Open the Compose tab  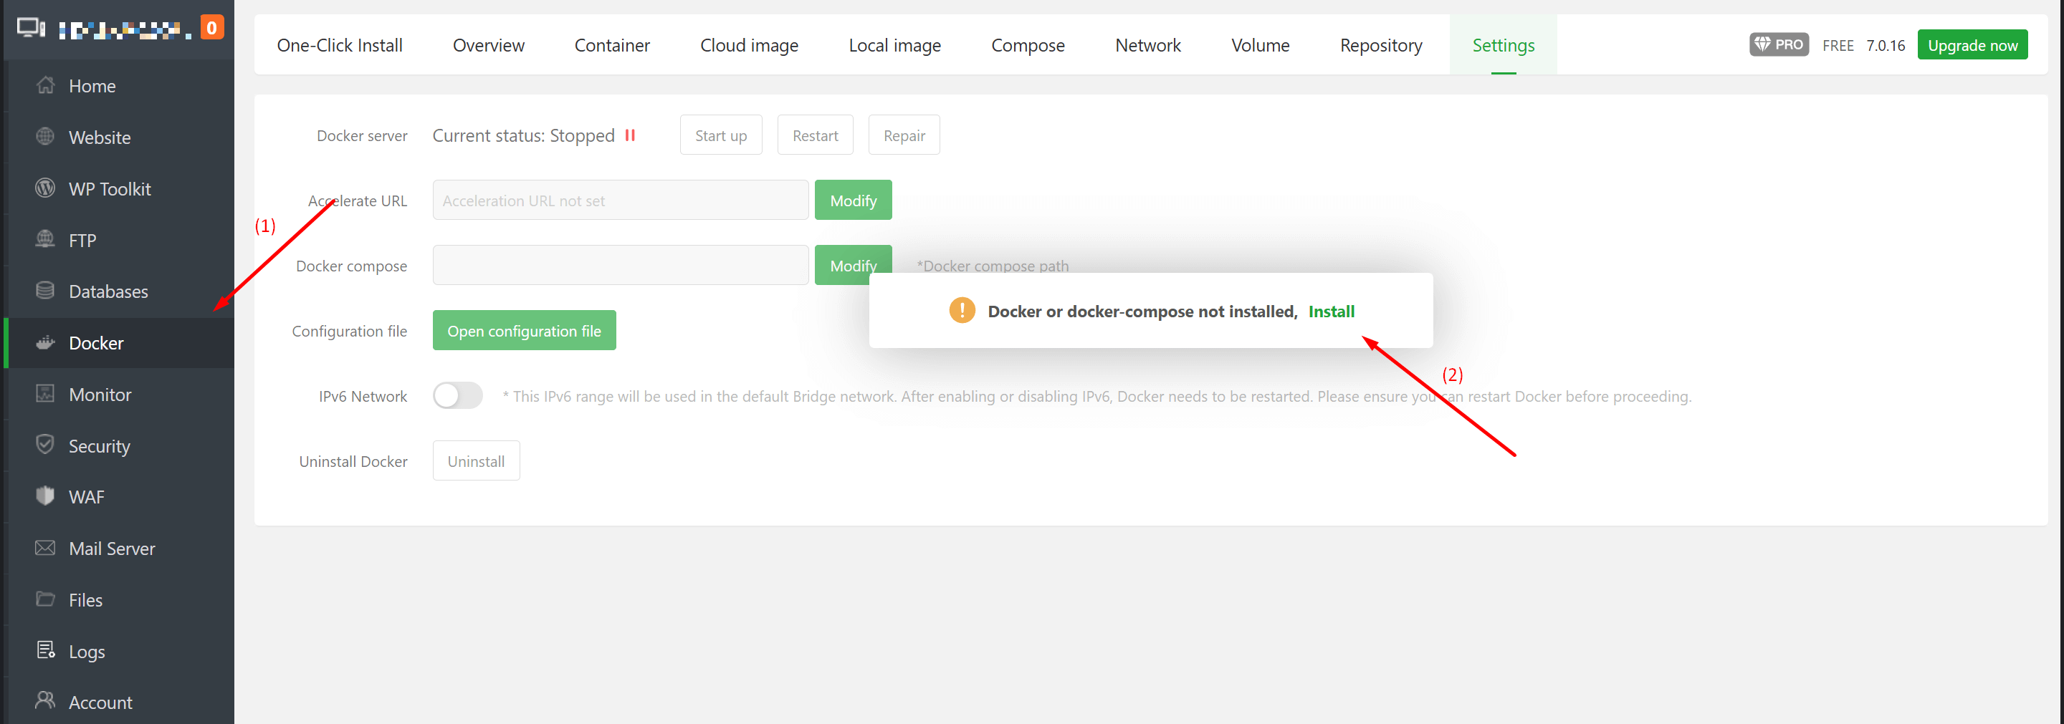tap(1027, 45)
